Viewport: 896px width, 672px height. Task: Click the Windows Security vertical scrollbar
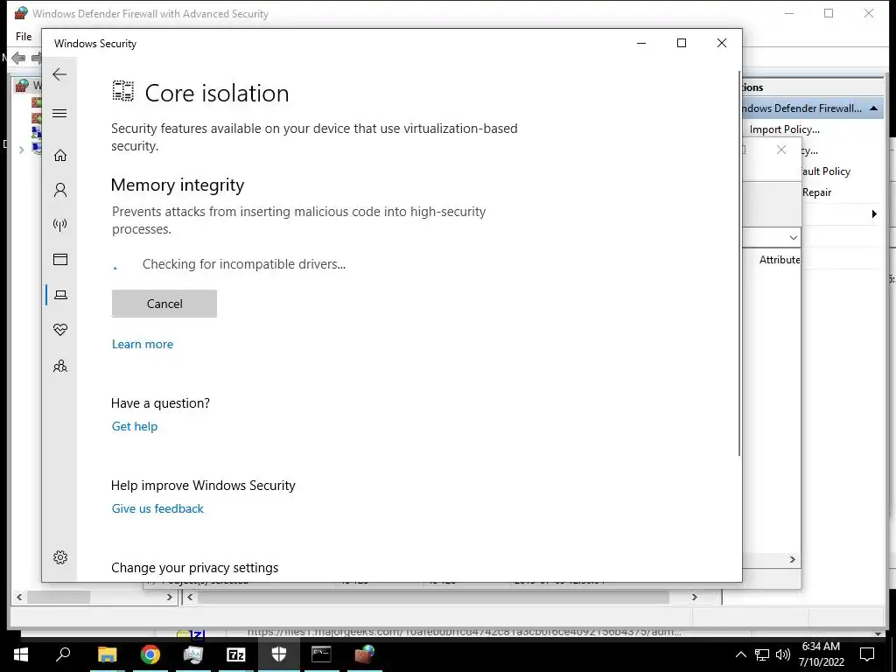click(x=739, y=262)
